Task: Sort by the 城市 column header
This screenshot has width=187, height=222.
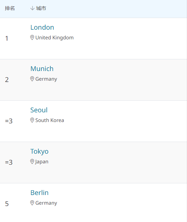Action: point(41,8)
